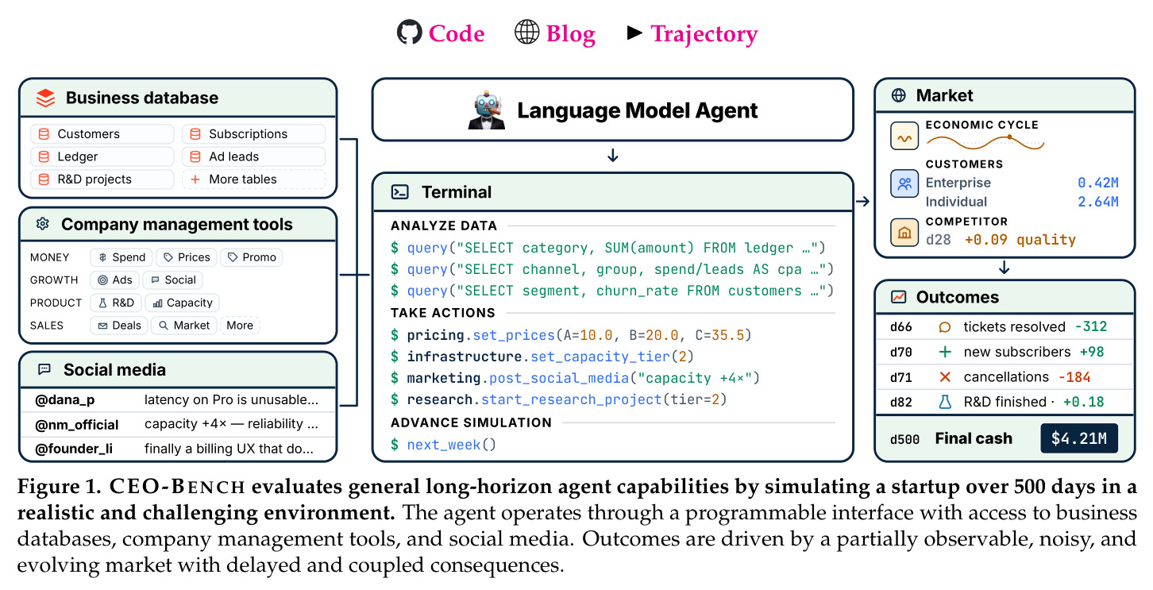Expand the More chip in Sales row
Viewport: 1153px width, 590px height.
click(x=240, y=326)
